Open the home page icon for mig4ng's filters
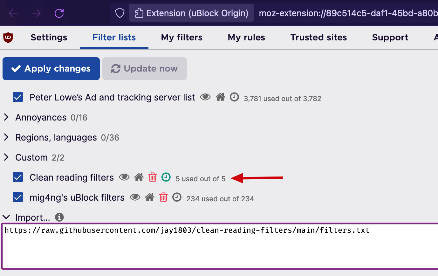The image size is (438, 276). coord(150,197)
